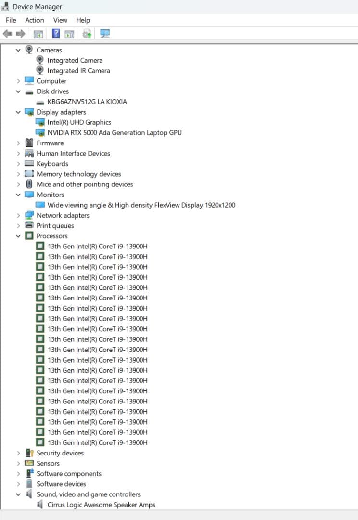Screen dimensions: 358x520
Task: Open the Action menu
Action: click(x=35, y=20)
